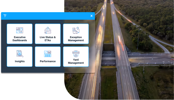Click the "Exception Management" label

[76, 39]
